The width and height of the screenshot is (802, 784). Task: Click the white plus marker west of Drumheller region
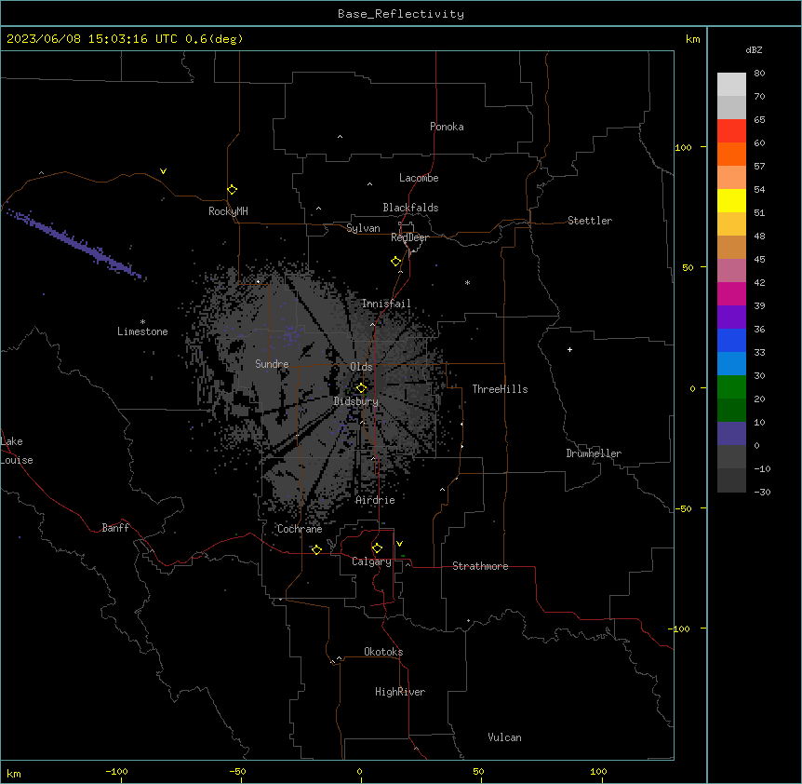click(x=569, y=349)
